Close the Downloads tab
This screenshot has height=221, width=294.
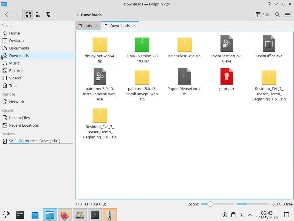point(134,26)
